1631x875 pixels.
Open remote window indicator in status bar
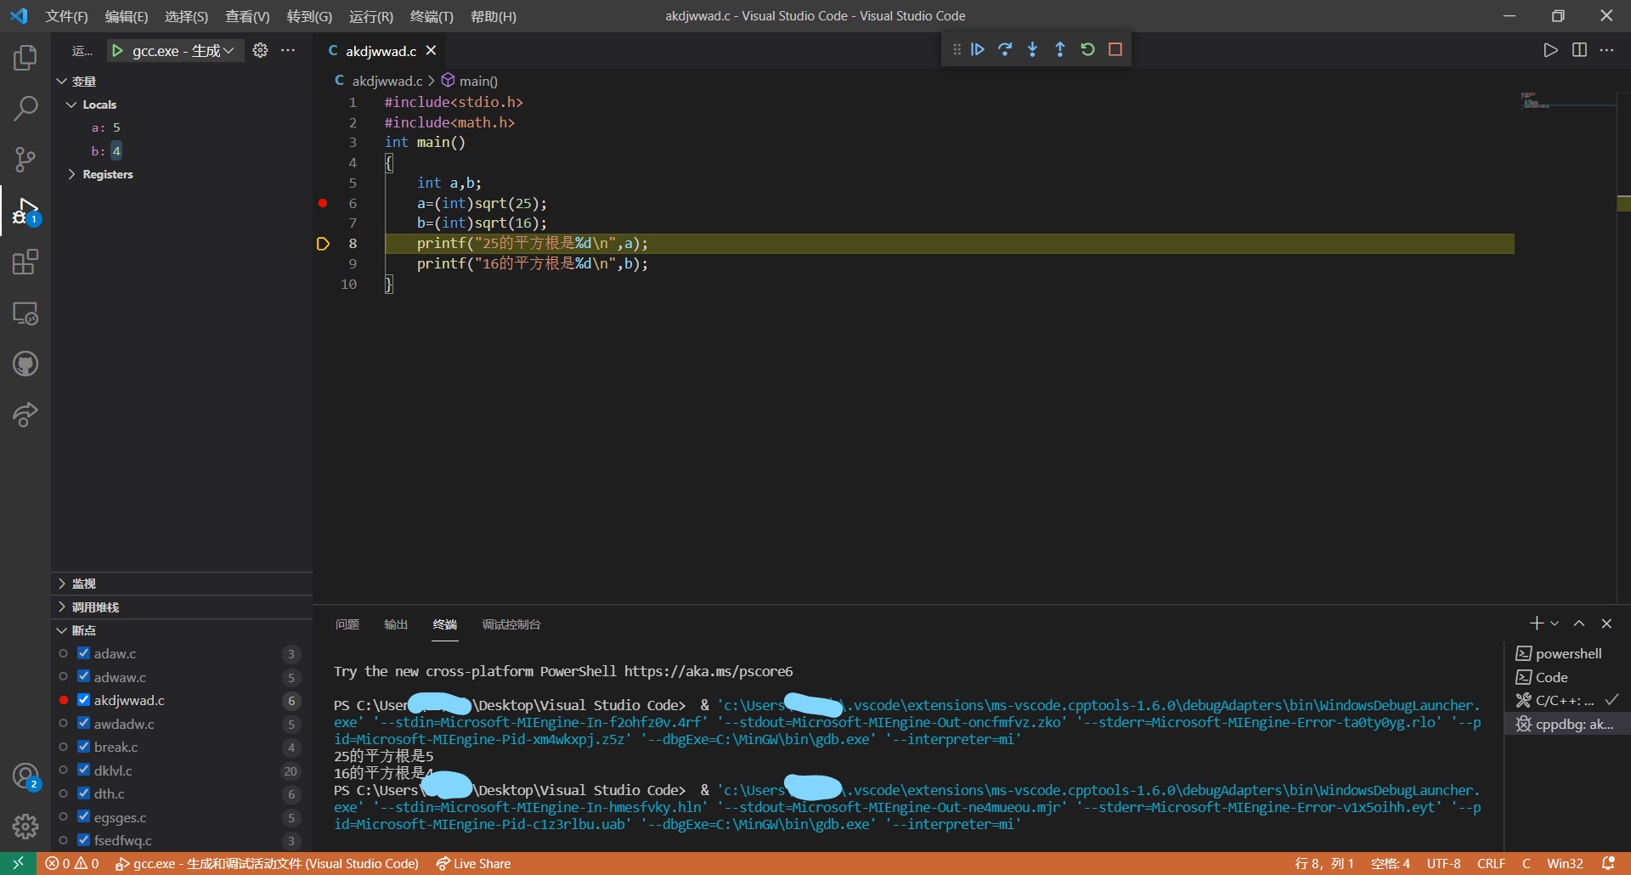pyautogui.click(x=18, y=863)
